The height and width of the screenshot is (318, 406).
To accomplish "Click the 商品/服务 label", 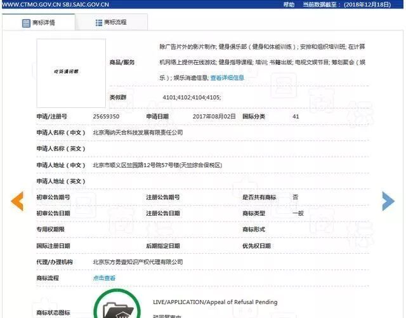I will 122,62.
